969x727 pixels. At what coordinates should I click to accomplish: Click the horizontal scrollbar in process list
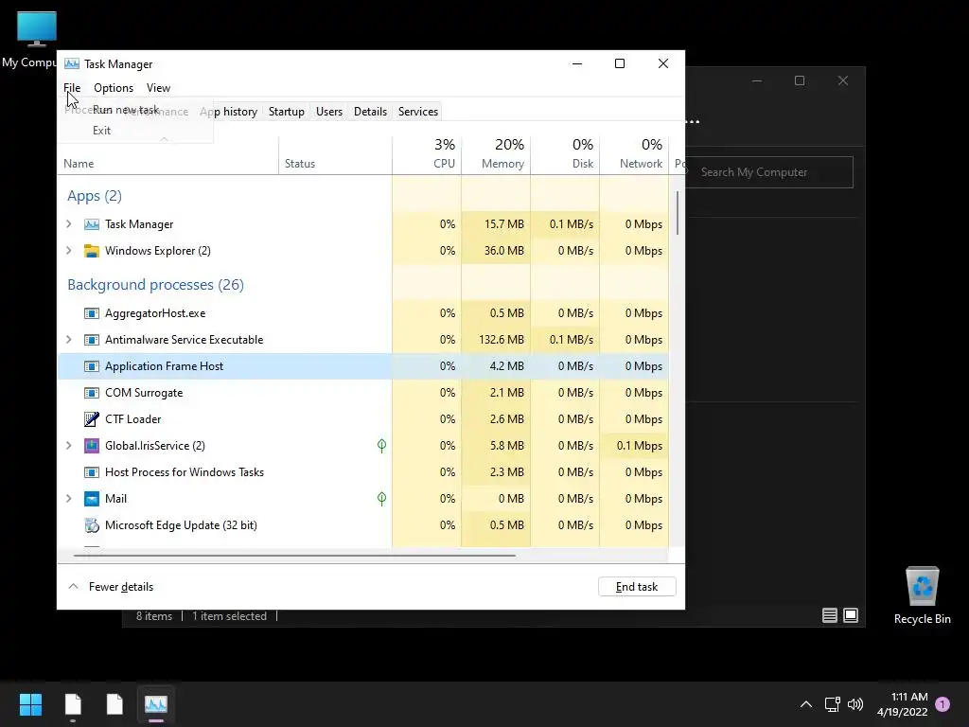(294, 556)
